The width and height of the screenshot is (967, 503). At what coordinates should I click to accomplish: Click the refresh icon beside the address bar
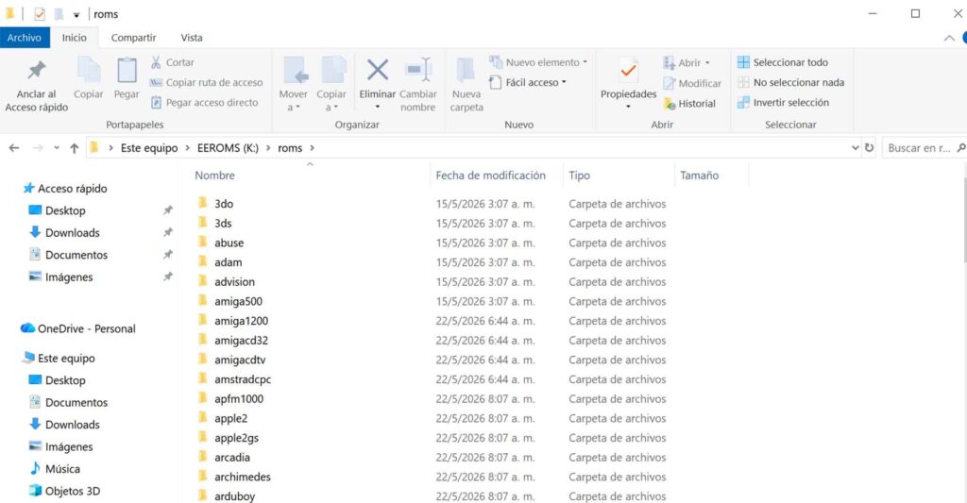tap(869, 148)
